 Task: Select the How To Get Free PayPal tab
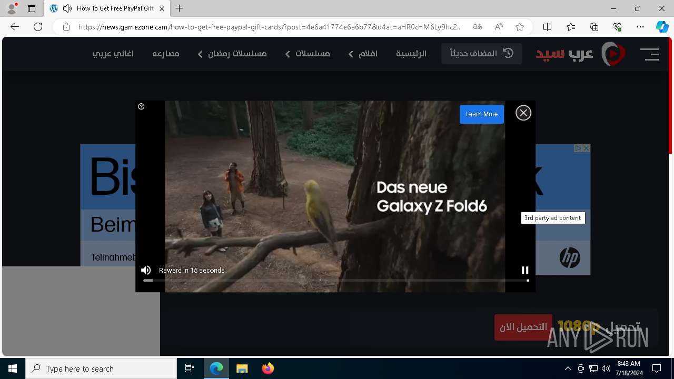pos(107,8)
